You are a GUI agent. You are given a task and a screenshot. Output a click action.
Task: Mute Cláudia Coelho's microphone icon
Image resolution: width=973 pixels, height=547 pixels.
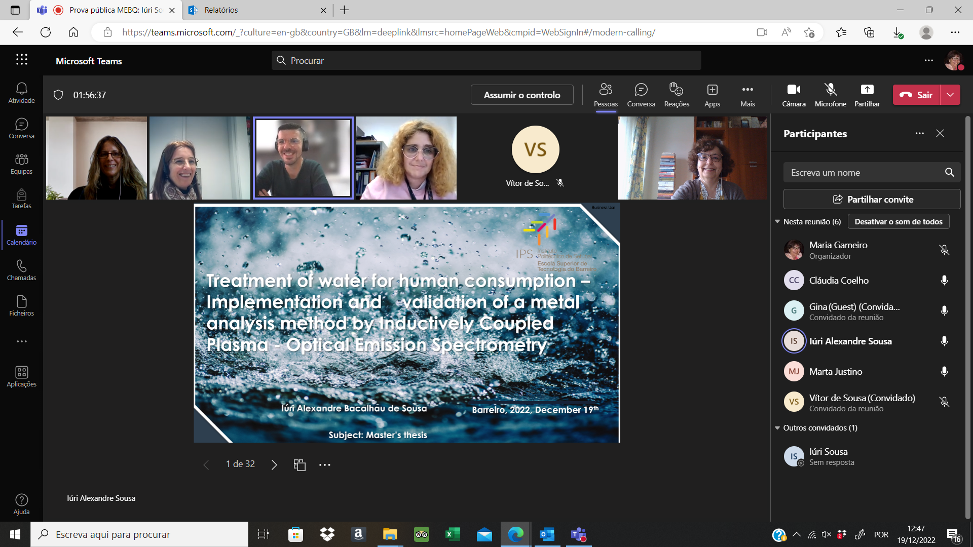click(x=944, y=281)
